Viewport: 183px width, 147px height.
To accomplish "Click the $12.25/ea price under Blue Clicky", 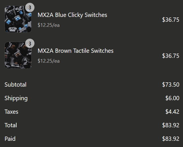I will click(x=49, y=25).
